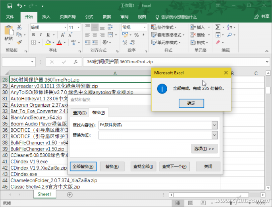272x207 pixels.
Task: Click the Decrease Indent icon
Action: [x=88, y=42]
